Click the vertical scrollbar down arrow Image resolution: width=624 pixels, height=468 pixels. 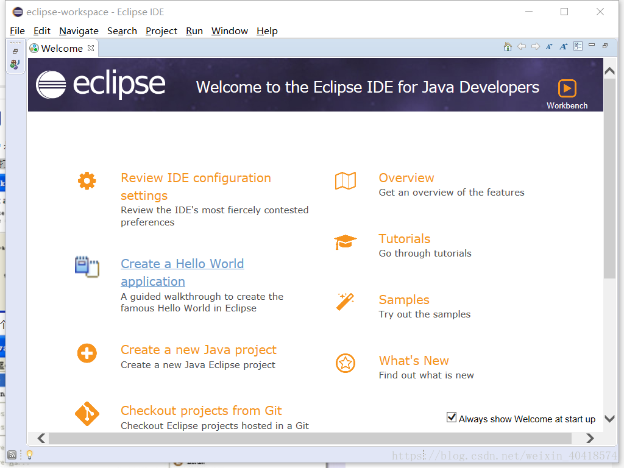609,419
